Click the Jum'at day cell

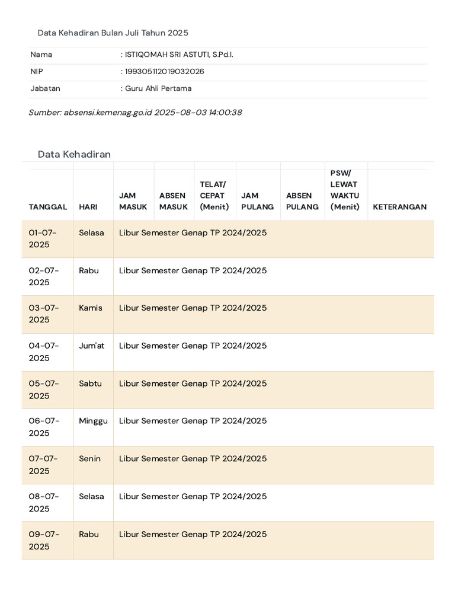[x=91, y=346]
